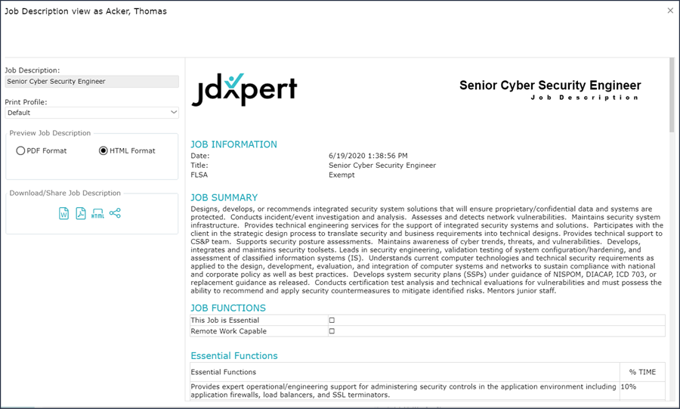Image resolution: width=680 pixels, height=409 pixels.
Task: Click the Print Profile dropdown arrow
Action: coord(174,113)
